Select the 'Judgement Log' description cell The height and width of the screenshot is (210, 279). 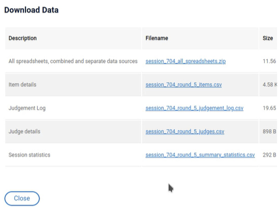[73, 108]
